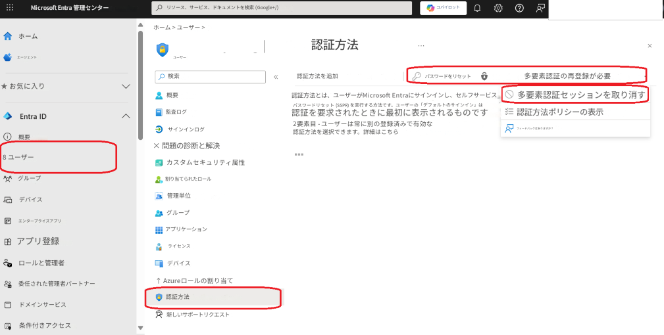Click the 管理単位 icon
664x335 pixels.
(159, 196)
